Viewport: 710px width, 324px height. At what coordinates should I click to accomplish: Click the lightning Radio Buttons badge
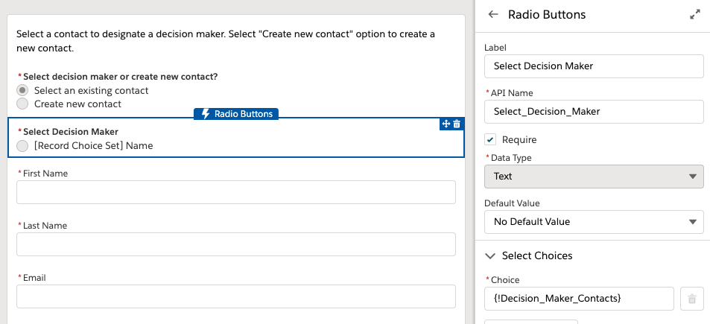pyautogui.click(x=237, y=114)
